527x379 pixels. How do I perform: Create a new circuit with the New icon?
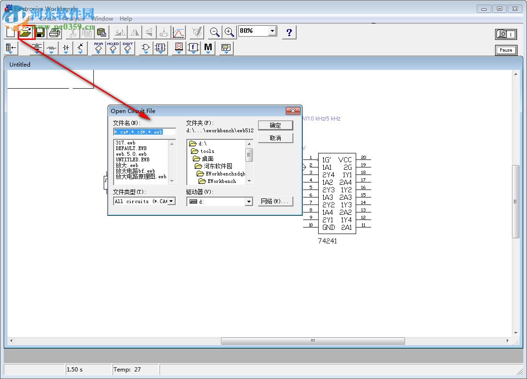pos(10,32)
